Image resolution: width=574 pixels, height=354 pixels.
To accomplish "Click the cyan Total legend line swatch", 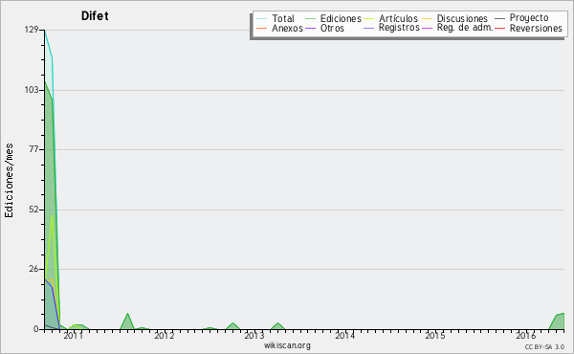I will tap(262, 19).
